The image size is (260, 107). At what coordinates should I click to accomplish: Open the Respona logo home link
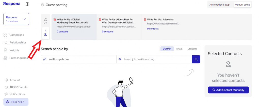tap(12, 4)
